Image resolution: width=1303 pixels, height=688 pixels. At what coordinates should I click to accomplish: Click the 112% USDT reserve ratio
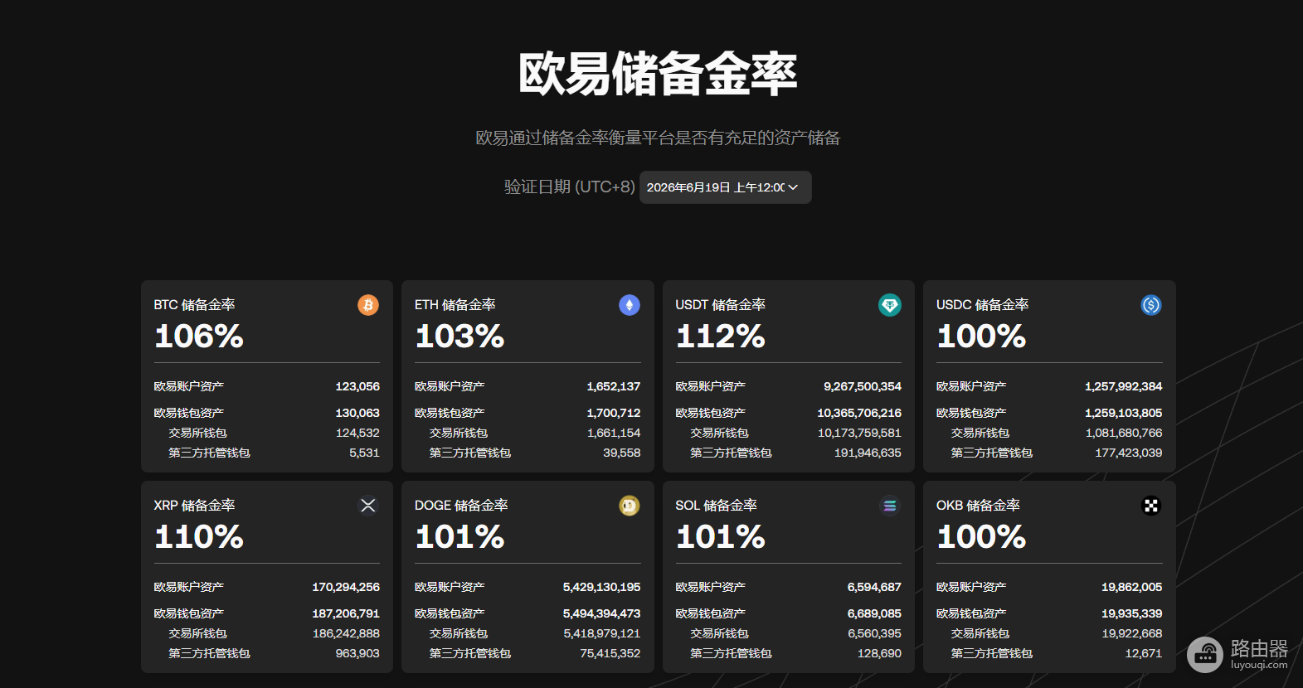click(721, 337)
